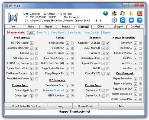Uncheck the NTFS Junctions checkbox

(x=72, y=96)
